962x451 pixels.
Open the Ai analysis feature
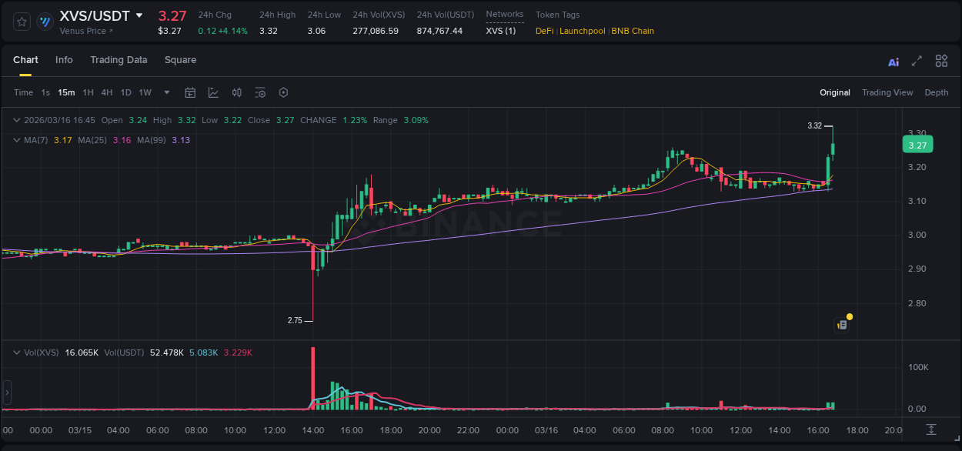893,61
